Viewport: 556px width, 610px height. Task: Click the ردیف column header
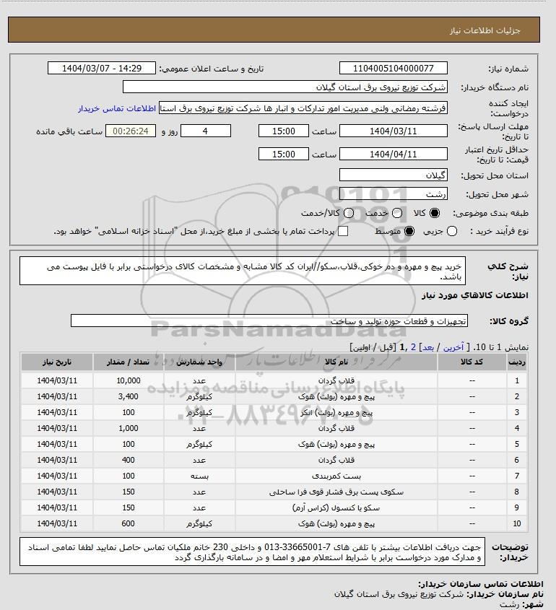[x=517, y=362]
